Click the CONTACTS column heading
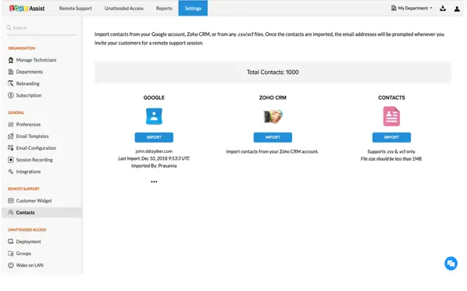Image resolution: width=467 pixels, height=291 pixels. click(x=391, y=98)
